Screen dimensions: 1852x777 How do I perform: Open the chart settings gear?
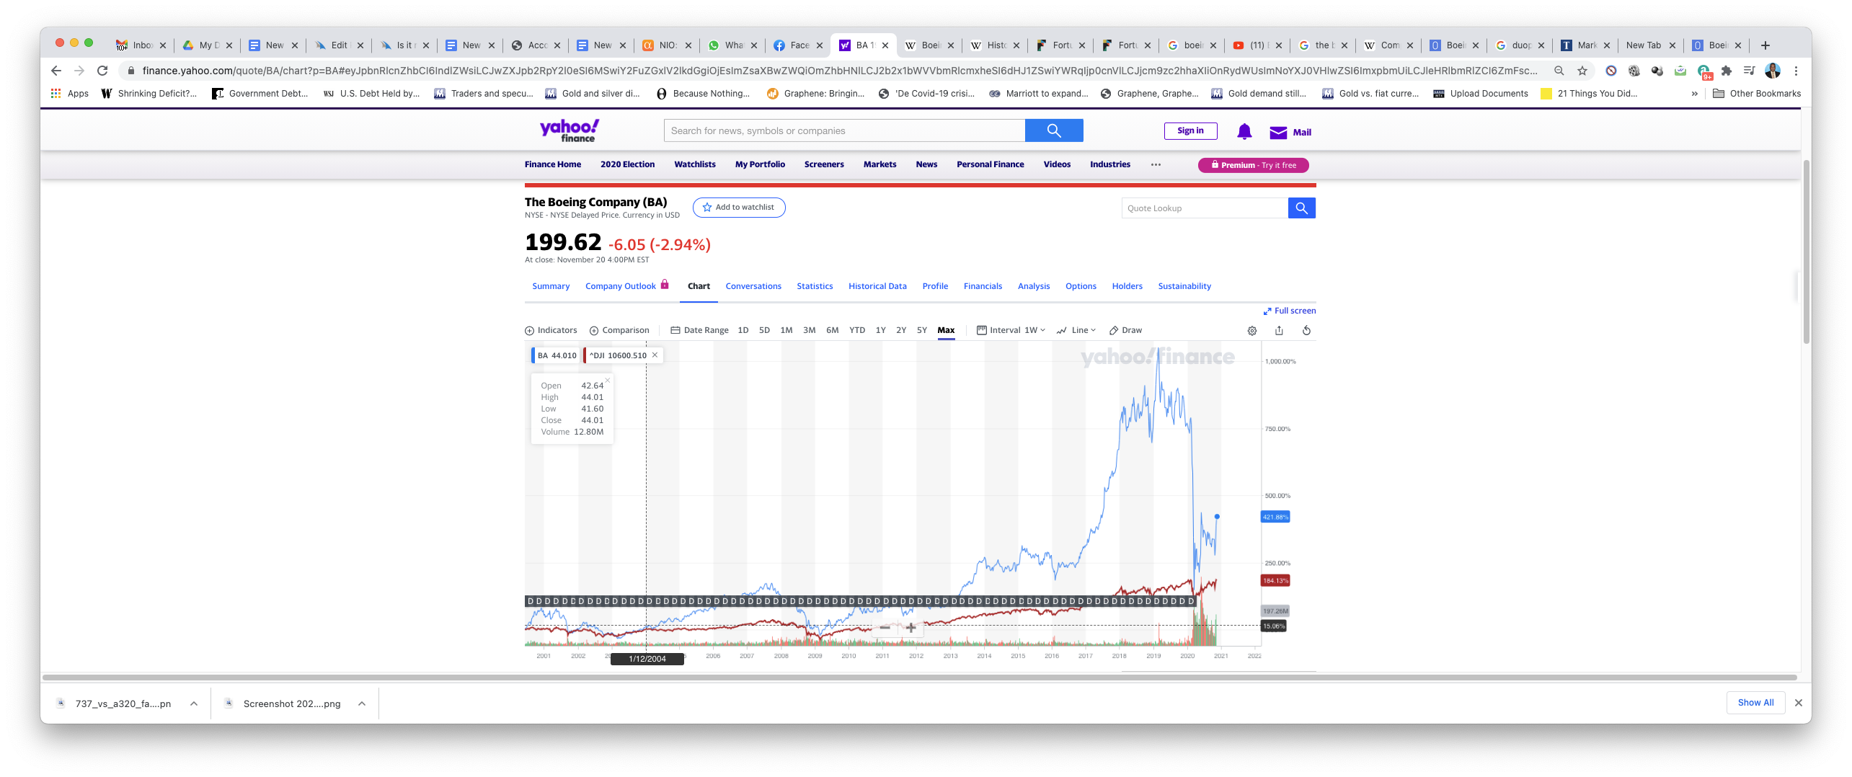click(x=1252, y=331)
